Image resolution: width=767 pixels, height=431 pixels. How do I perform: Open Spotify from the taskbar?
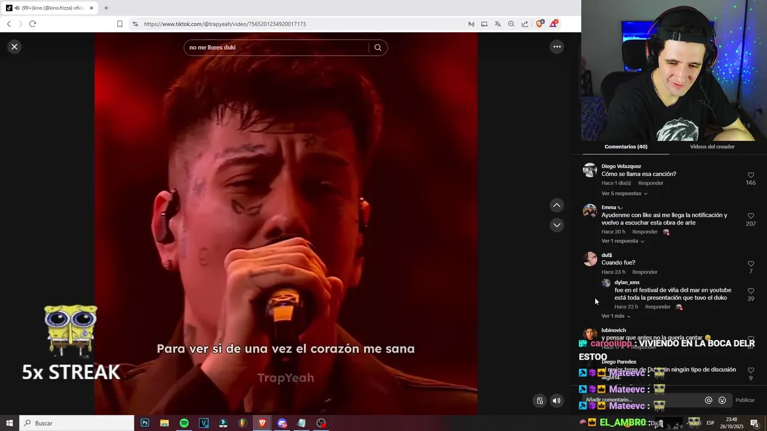click(x=184, y=423)
